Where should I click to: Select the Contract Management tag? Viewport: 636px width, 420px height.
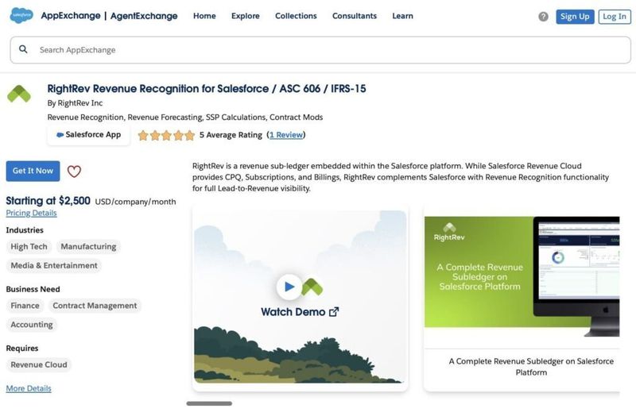pos(95,306)
